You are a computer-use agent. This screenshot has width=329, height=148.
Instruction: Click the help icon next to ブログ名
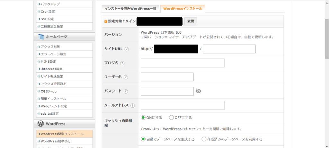[x=122, y=63]
